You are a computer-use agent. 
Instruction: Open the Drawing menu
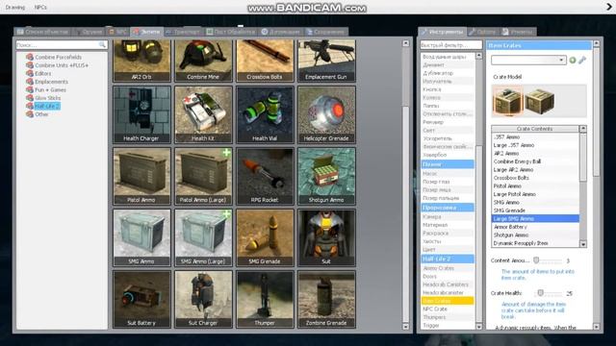point(15,7)
